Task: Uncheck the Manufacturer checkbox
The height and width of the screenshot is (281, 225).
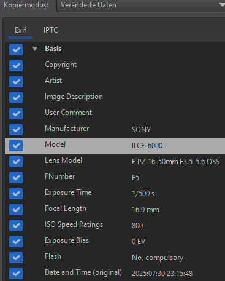Action: point(16,130)
